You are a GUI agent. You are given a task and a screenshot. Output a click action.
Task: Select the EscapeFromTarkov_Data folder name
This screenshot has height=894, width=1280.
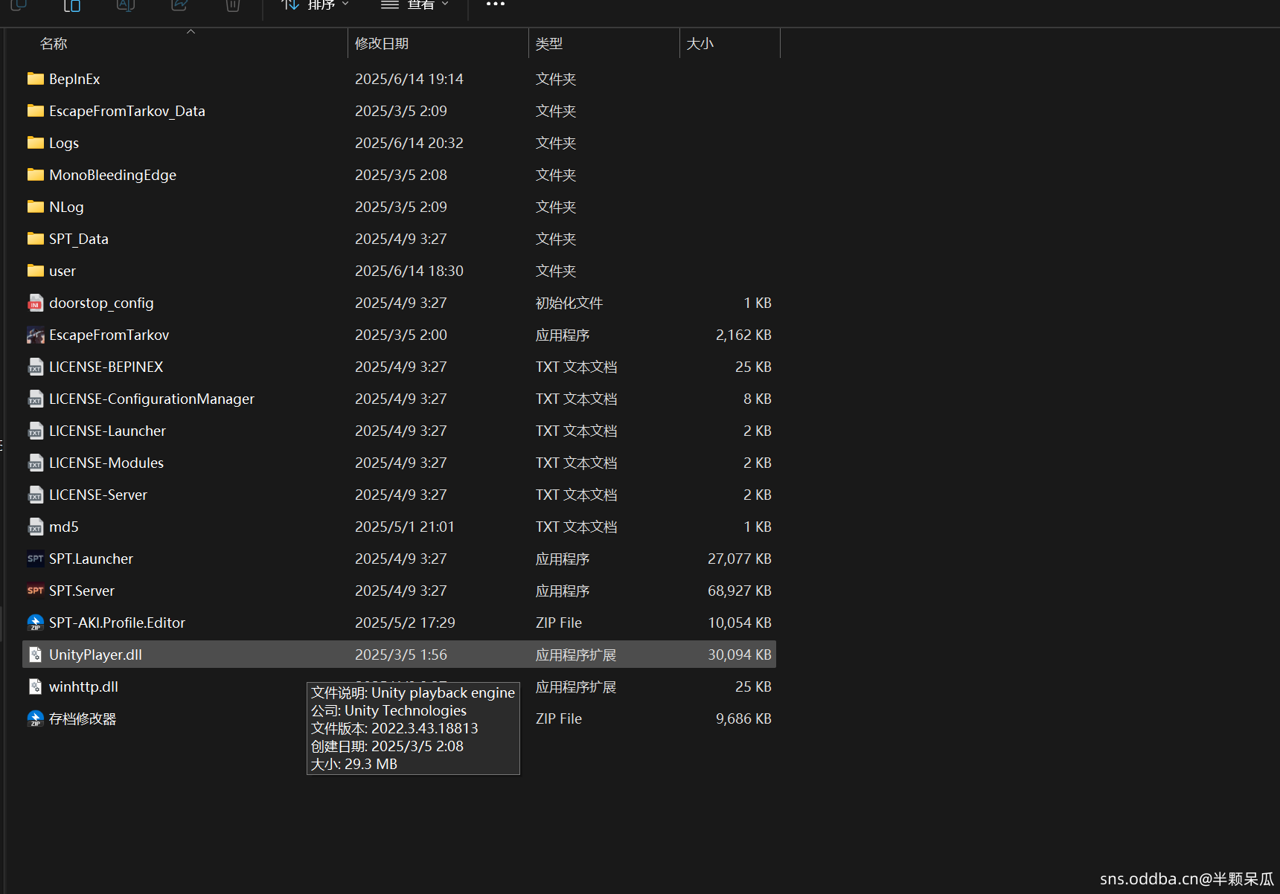127,111
